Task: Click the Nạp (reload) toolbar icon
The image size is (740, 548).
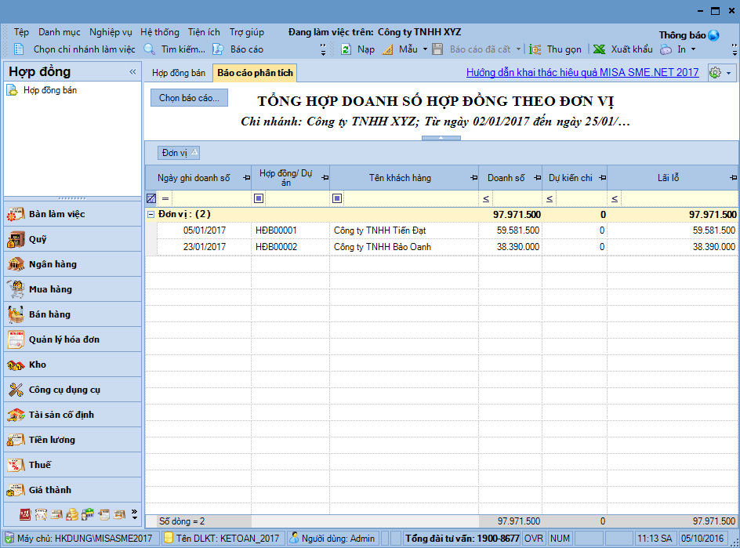Action: [346, 49]
